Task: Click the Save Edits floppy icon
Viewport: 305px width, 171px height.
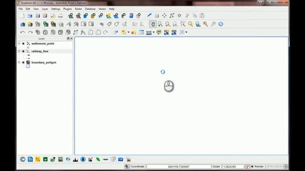Action: pyautogui.click(x=157, y=16)
